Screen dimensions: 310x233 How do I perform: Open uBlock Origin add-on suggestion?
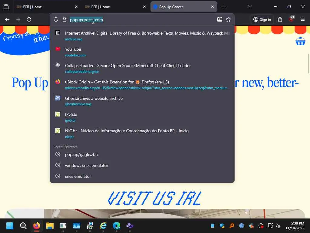(142, 85)
